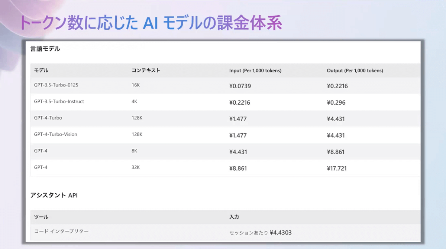Select the 128K context in GPT-4-Turbo-Vision row
The image size is (446, 249).
(x=137, y=134)
